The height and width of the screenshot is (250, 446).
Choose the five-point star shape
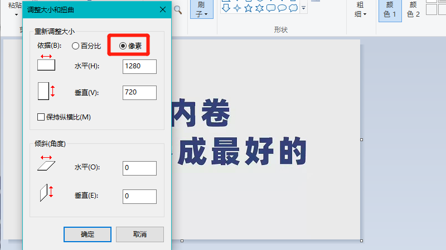[248, 8]
